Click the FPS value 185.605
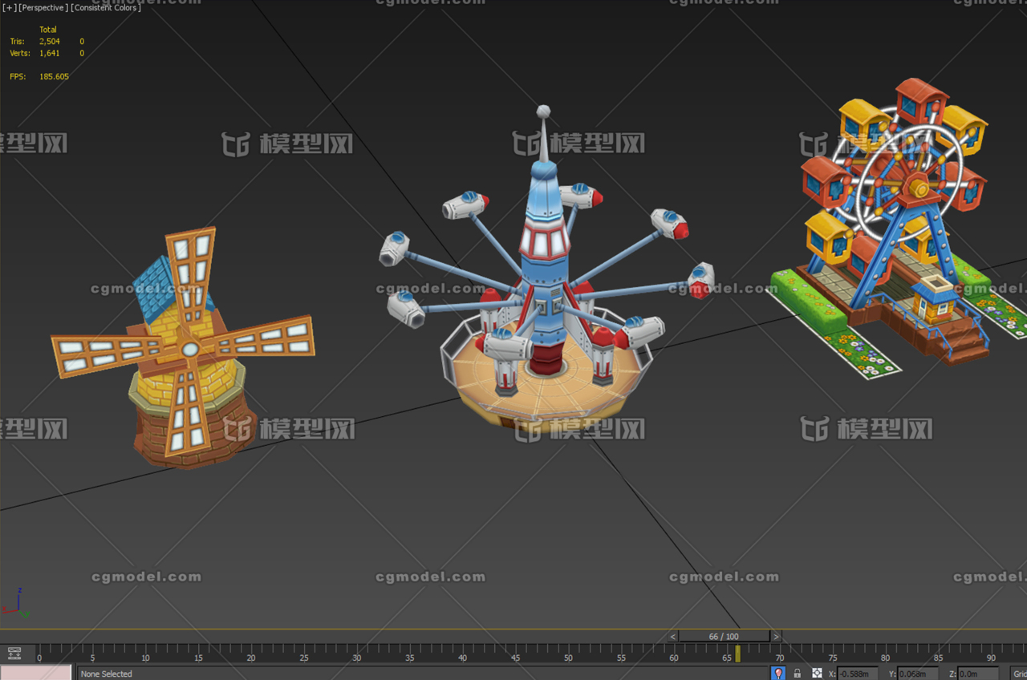This screenshot has width=1027, height=680. click(x=54, y=76)
